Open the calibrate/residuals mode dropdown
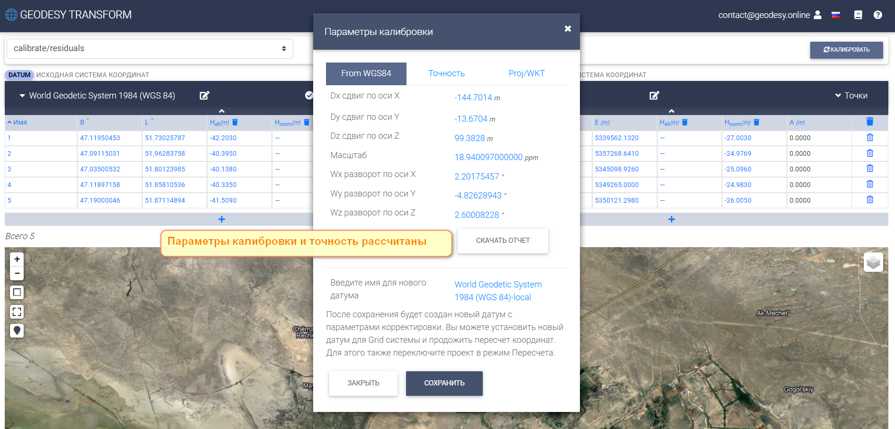 coord(150,49)
